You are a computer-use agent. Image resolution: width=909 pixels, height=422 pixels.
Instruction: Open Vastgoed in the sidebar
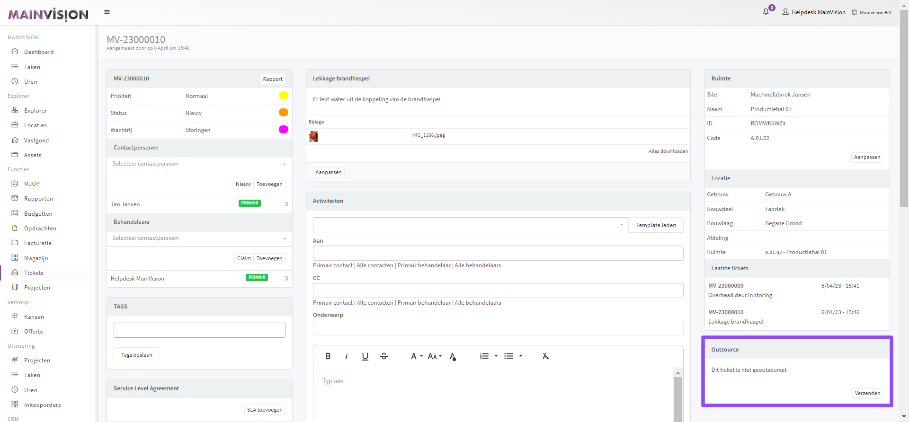(36, 141)
